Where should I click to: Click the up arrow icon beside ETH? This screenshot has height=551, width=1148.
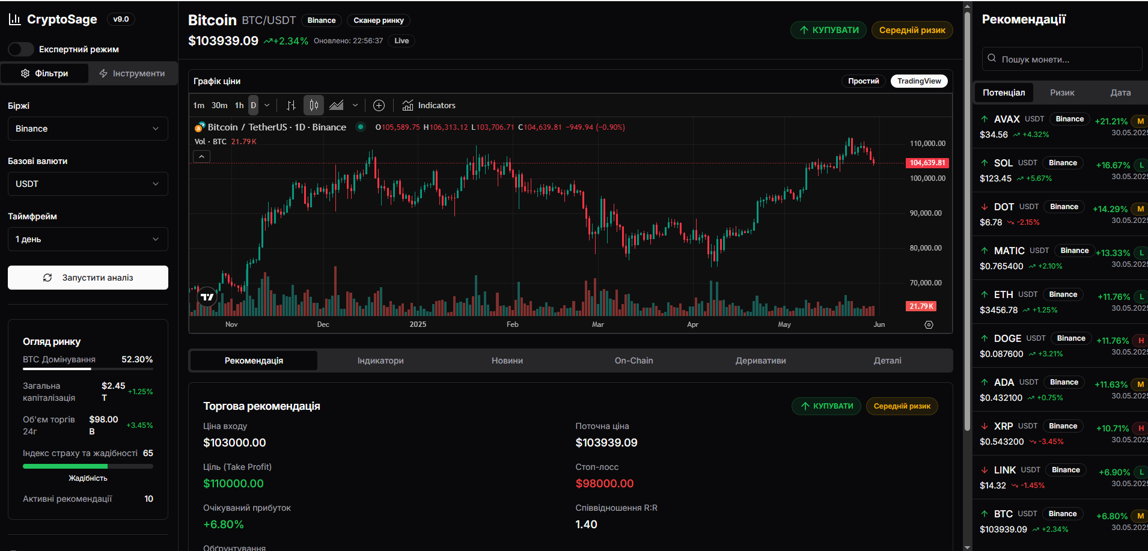pyautogui.click(x=985, y=294)
